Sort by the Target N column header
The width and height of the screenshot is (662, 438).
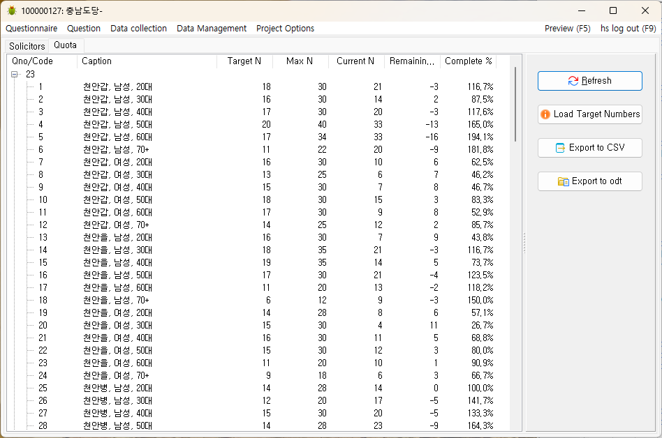[244, 61]
